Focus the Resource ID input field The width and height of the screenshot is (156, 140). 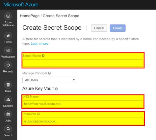[x=83, y=121]
